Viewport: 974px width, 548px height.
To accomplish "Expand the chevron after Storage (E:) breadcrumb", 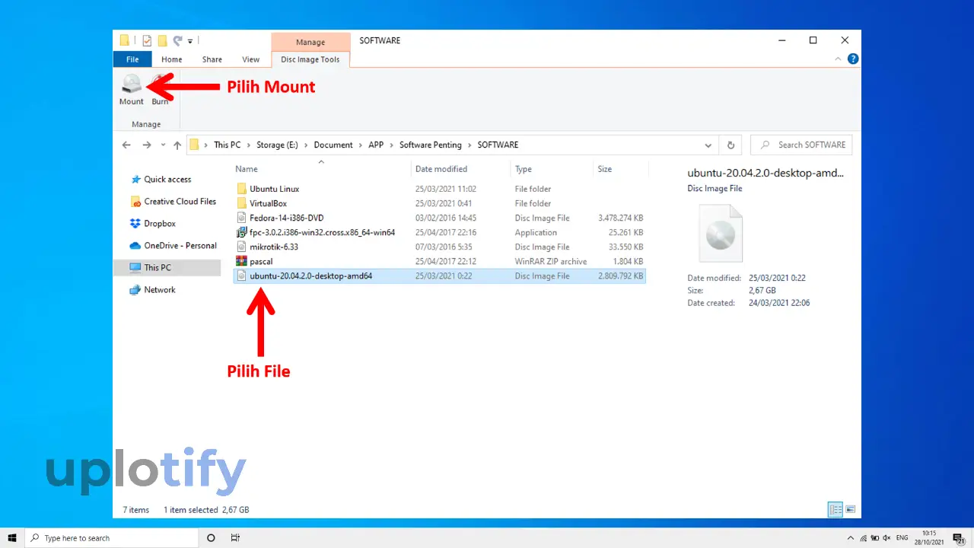I will 306,145.
